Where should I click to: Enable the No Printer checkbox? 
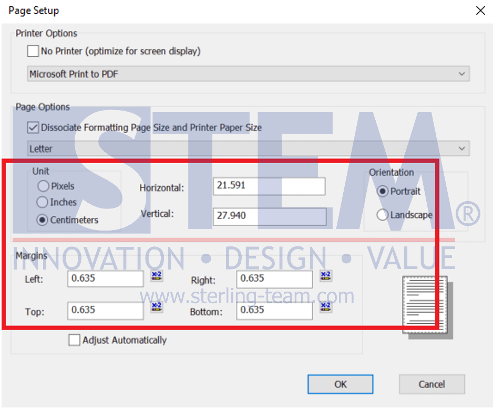[x=33, y=52]
